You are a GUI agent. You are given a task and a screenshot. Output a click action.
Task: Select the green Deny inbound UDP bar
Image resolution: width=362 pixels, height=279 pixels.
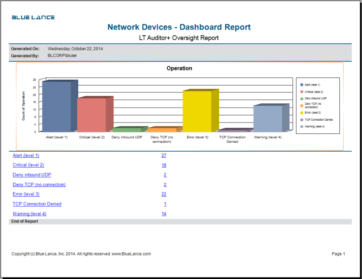(127, 130)
